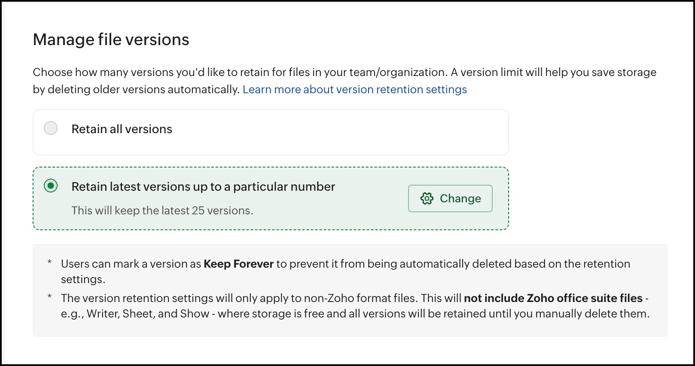Click the Retain latest versions up to a particular number label
Image resolution: width=695 pixels, height=366 pixels.
point(203,187)
